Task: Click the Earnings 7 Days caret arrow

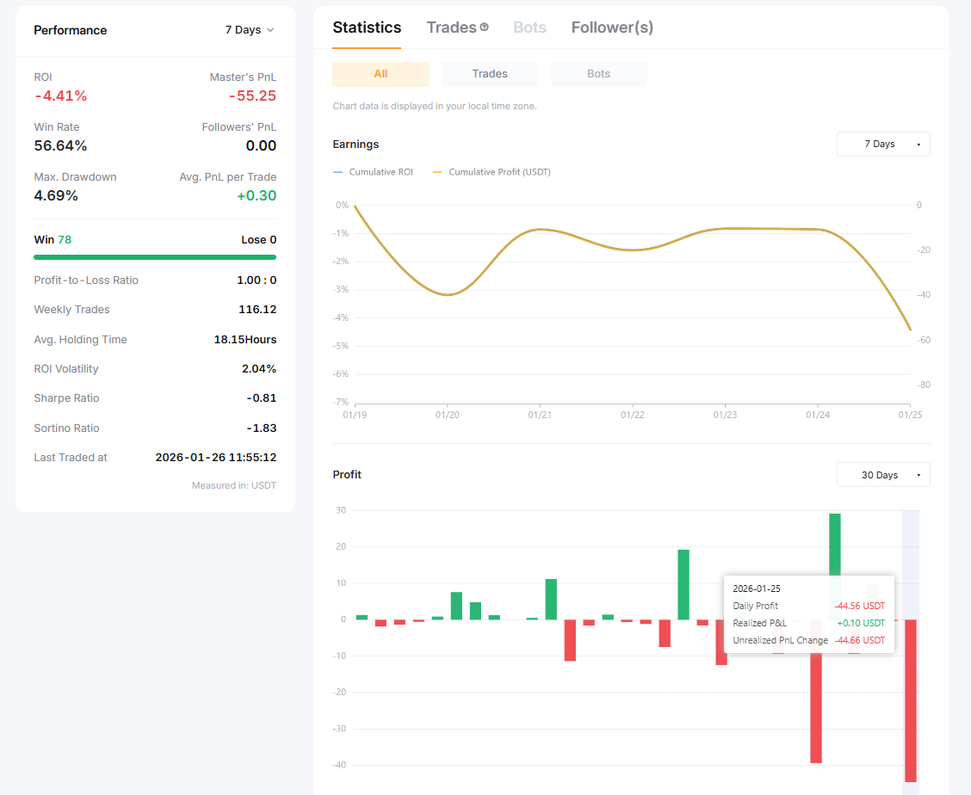Action: click(918, 145)
